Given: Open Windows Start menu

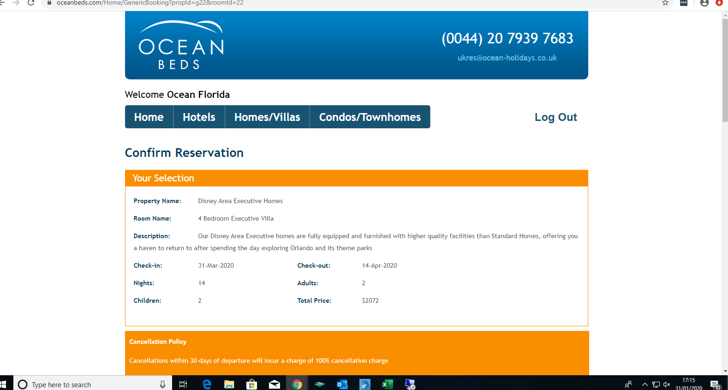Looking at the screenshot, I should tap(3, 384).
